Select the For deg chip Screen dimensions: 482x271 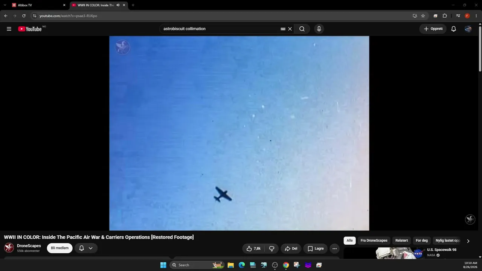(x=422, y=241)
